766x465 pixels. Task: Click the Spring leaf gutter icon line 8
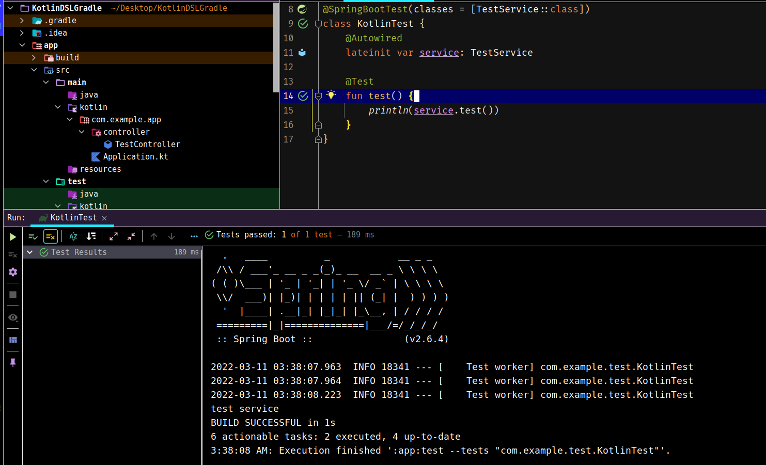click(302, 9)
